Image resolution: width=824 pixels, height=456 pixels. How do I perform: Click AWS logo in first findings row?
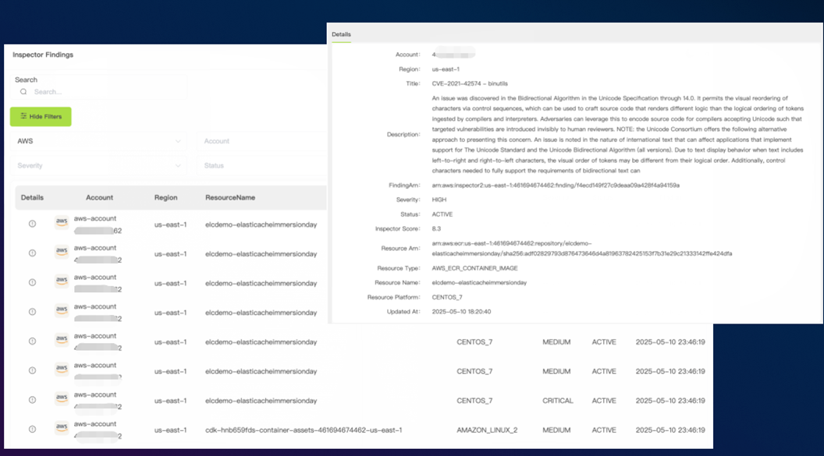[x=62, y=223]
